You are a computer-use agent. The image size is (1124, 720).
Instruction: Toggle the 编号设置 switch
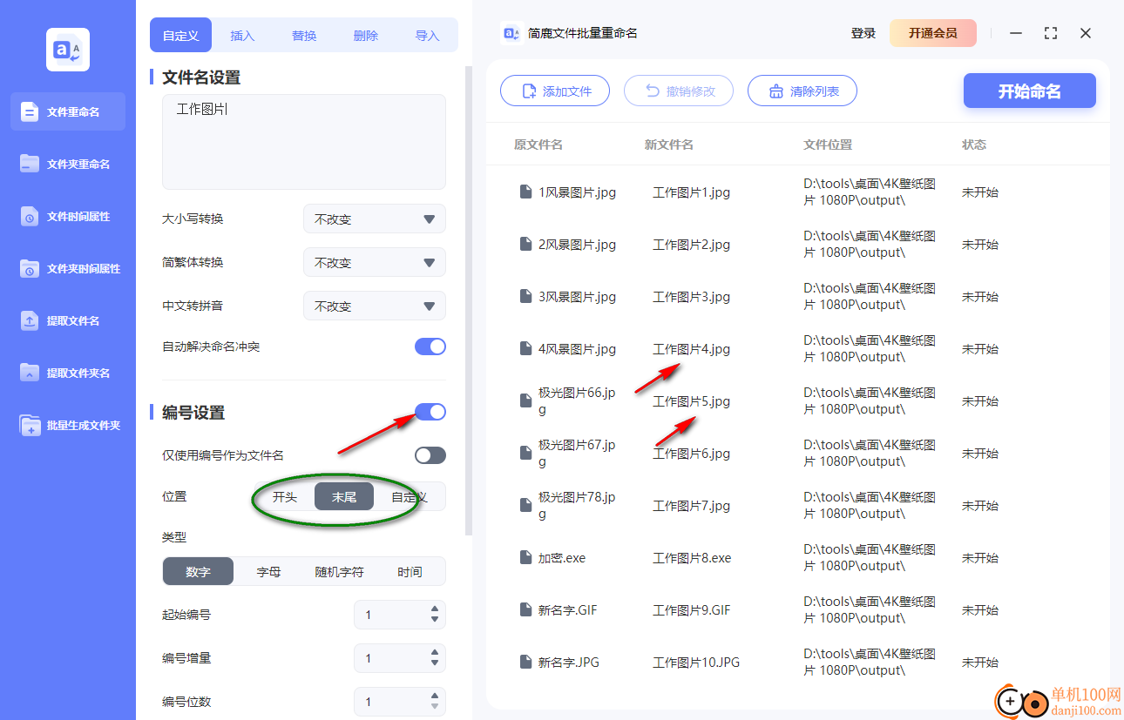click(x=430, y=412)
